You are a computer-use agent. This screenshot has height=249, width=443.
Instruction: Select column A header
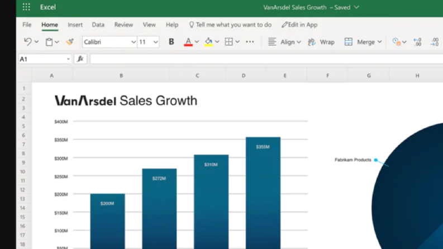52,75
